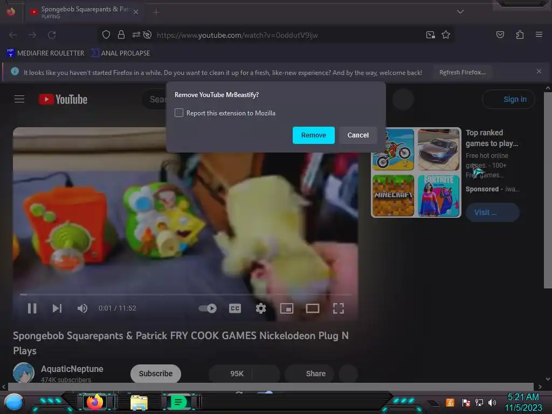
Task: Open the Extensions puzzle icon
Action: point(520,34)
